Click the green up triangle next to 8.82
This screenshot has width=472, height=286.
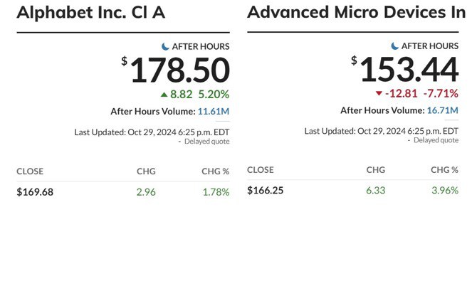(164, 94)
